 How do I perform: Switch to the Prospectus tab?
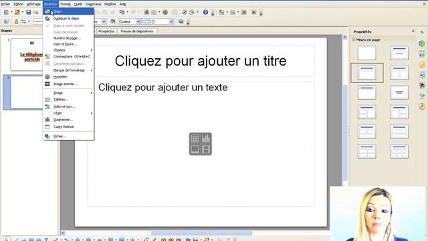click(106, 31)
